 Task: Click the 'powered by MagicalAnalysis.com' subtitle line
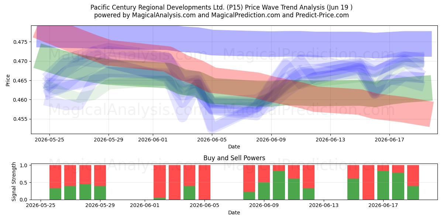click(x=221, y=15)
